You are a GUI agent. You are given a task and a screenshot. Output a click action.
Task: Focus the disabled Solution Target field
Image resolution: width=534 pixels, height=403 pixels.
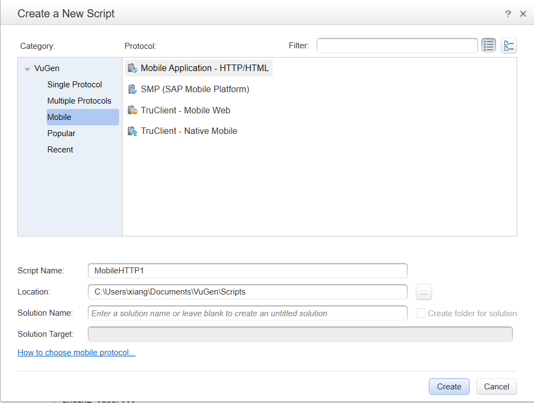coord(300,334)
